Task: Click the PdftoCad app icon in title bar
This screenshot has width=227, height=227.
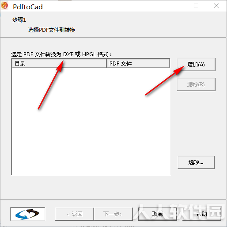Action: [x=5, y=6]
